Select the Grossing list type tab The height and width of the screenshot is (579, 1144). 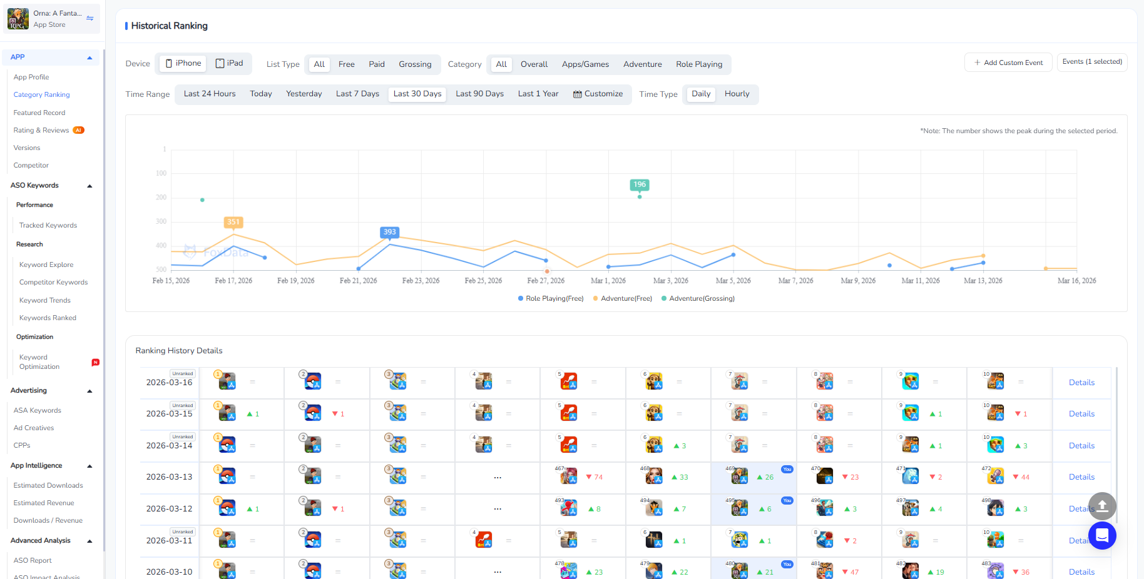415,64
